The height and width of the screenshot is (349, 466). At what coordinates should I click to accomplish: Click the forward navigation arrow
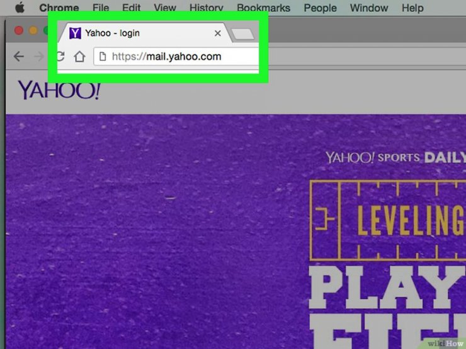[x=39, y=56]
